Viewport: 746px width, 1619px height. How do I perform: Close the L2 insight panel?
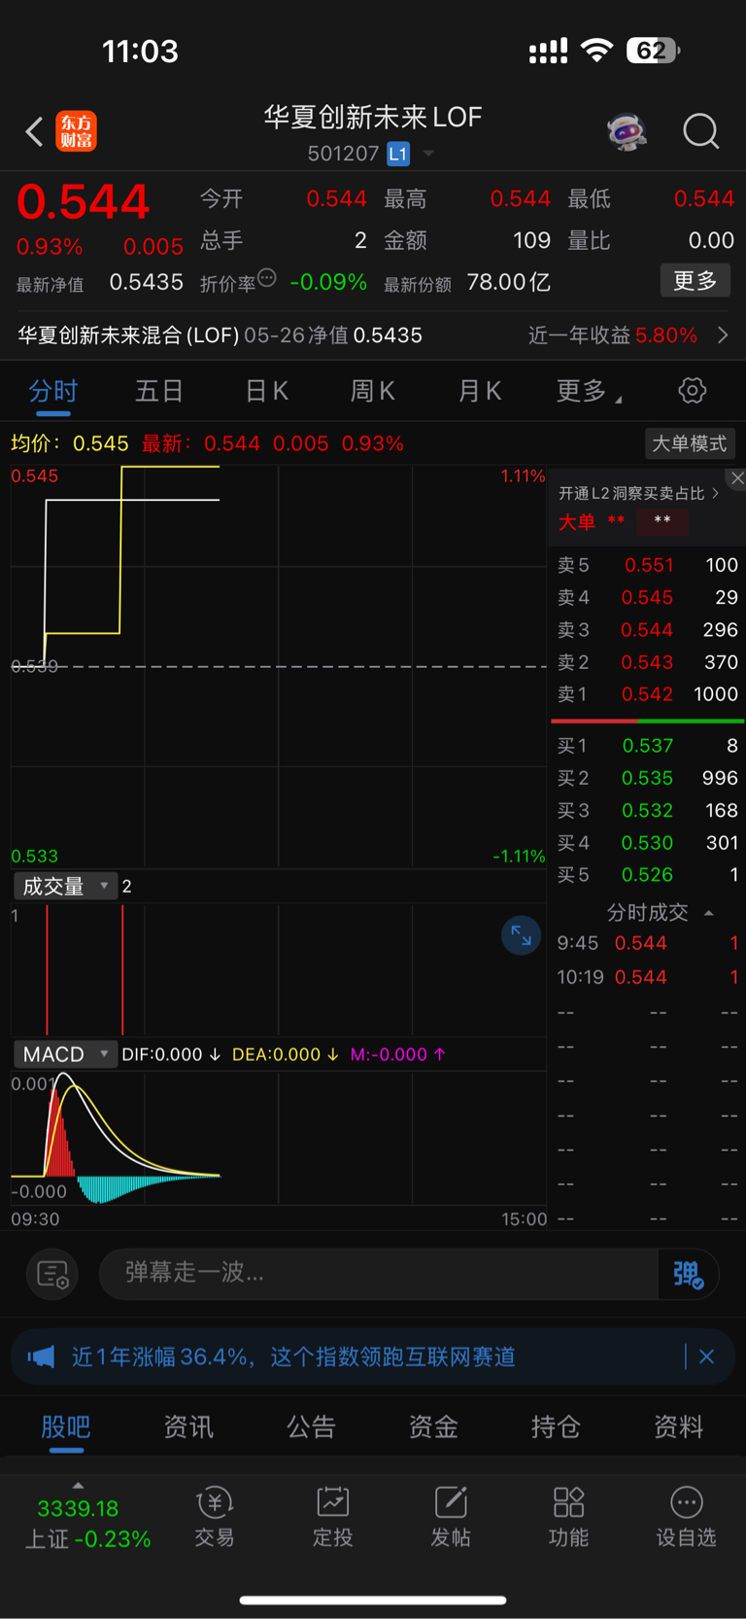737,477
